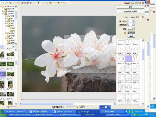The height and width of the screenshot is (117, 156).
Task: Click the purple banner thumbnail in photo list
Action: (x=3, y=74)
